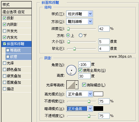Enable the 等高线 contour checkbox
Image resolution: width=139 pixels, height=122 pixels.
click(8, 50)
